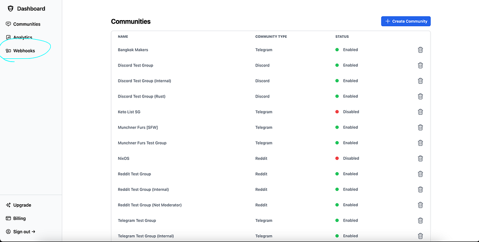Open the Communities sidebar page
Image resolution: width=479 pixels, height=242 pixels.
pos(26,24)
